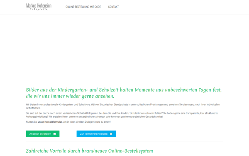
Task: Click the green Angebot anfordern button
Action: (43, 134)
